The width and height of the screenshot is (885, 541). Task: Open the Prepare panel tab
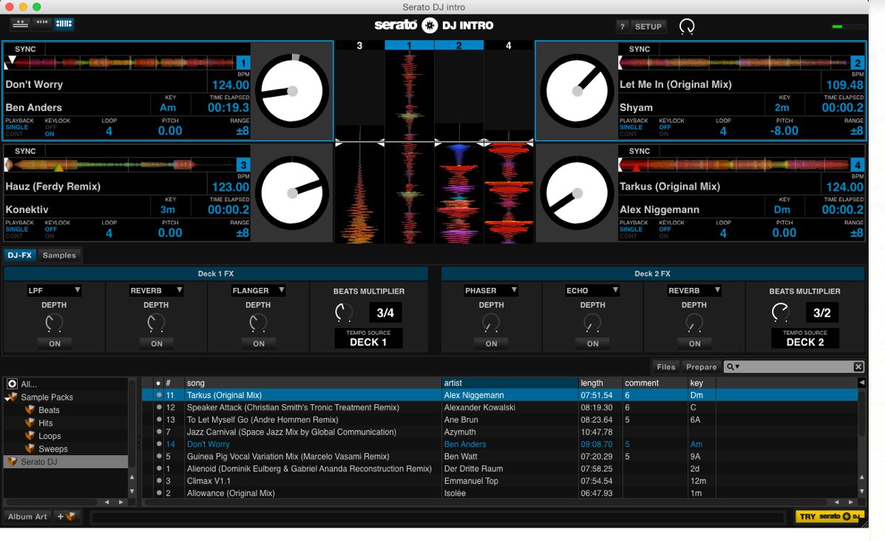(701, 367)
